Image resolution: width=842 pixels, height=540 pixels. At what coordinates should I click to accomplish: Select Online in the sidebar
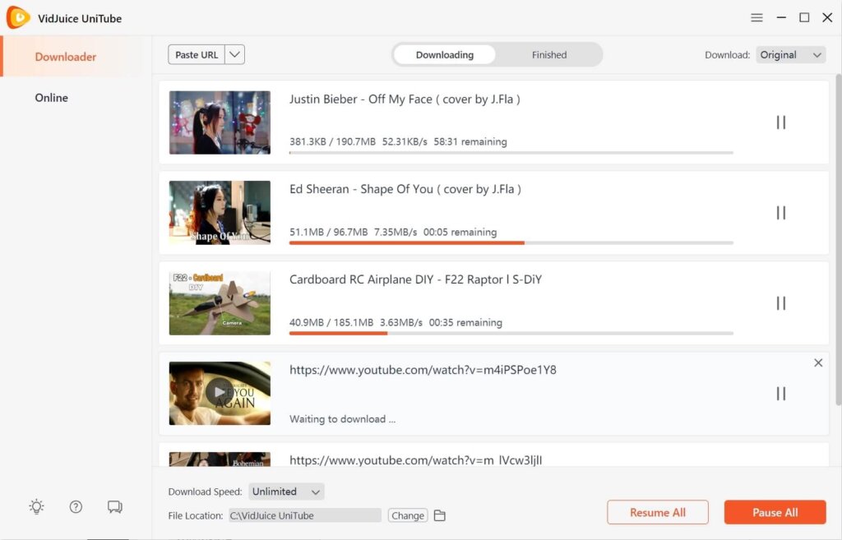[52, 98]
